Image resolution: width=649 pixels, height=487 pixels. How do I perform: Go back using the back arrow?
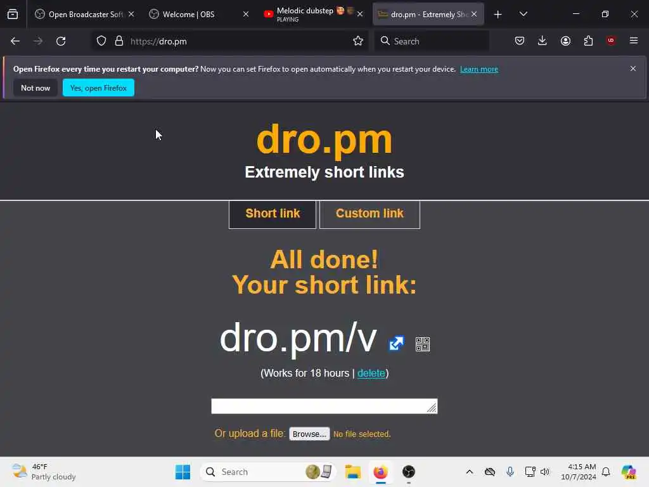click(15, 41)
